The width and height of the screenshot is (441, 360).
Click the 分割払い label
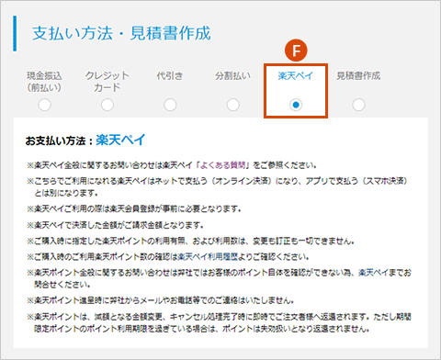pos(233,75)
